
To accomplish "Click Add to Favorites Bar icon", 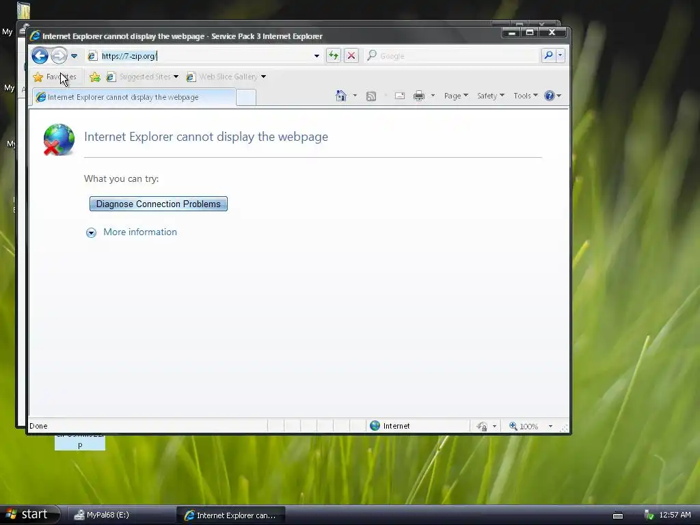I will [x=94, y=77].
